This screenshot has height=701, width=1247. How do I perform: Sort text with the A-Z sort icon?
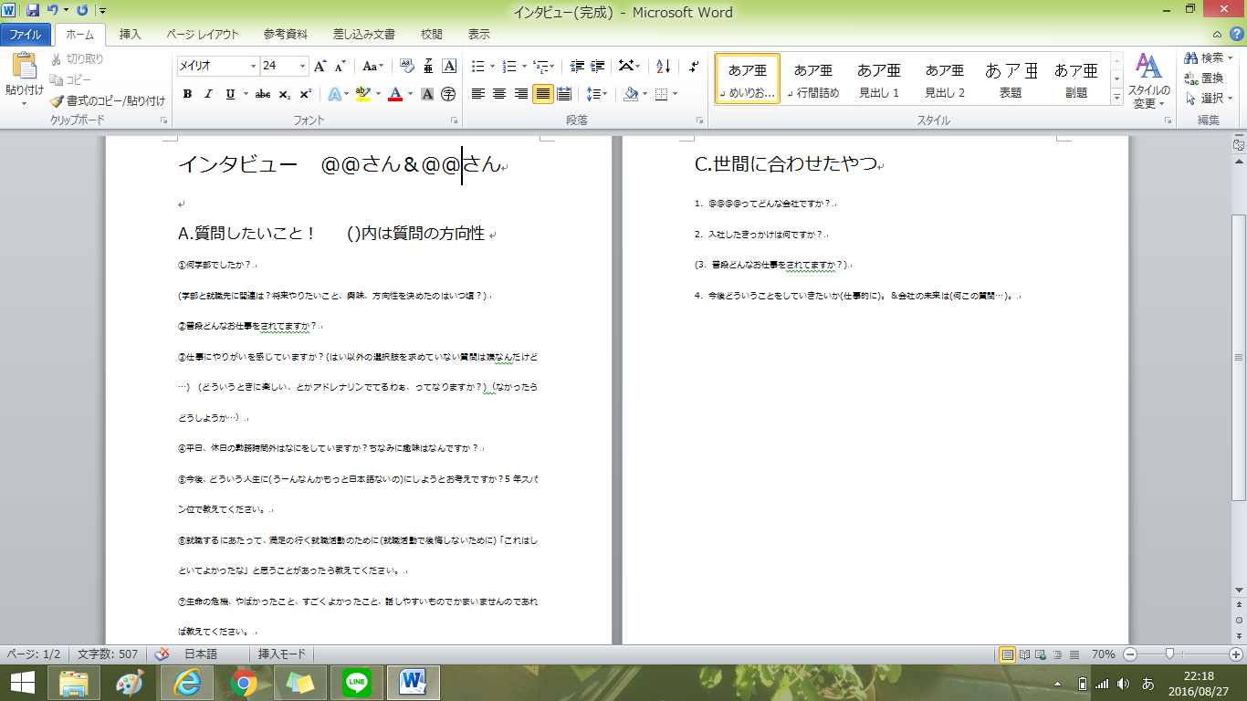[x=664, y=67]
